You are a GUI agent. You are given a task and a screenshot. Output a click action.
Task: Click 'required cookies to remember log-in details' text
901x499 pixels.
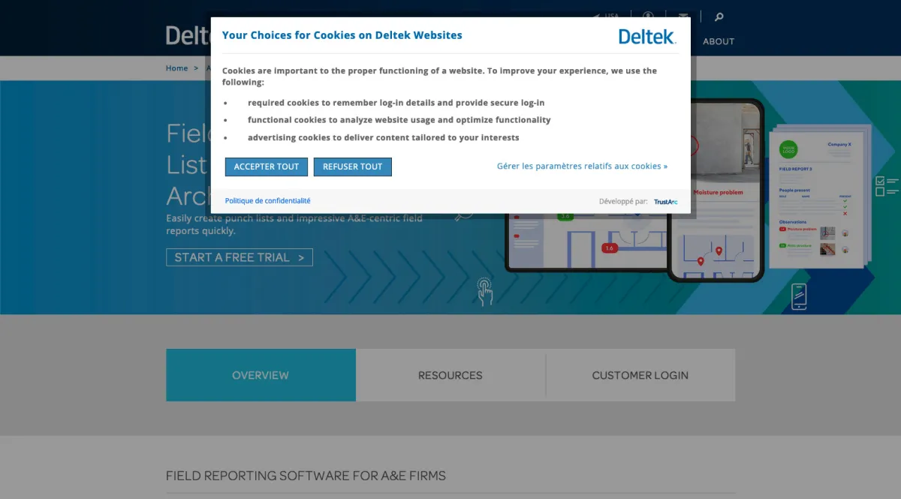tap(396, 103)
